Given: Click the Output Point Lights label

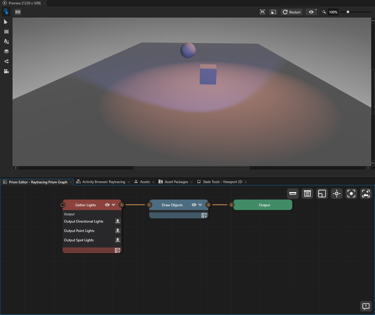Looking at the screenshot, I should click(79, 231).
